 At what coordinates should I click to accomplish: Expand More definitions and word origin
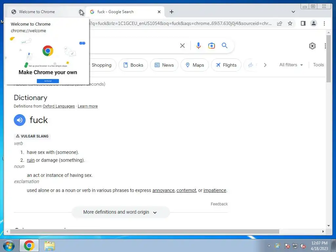click(121, 212)
